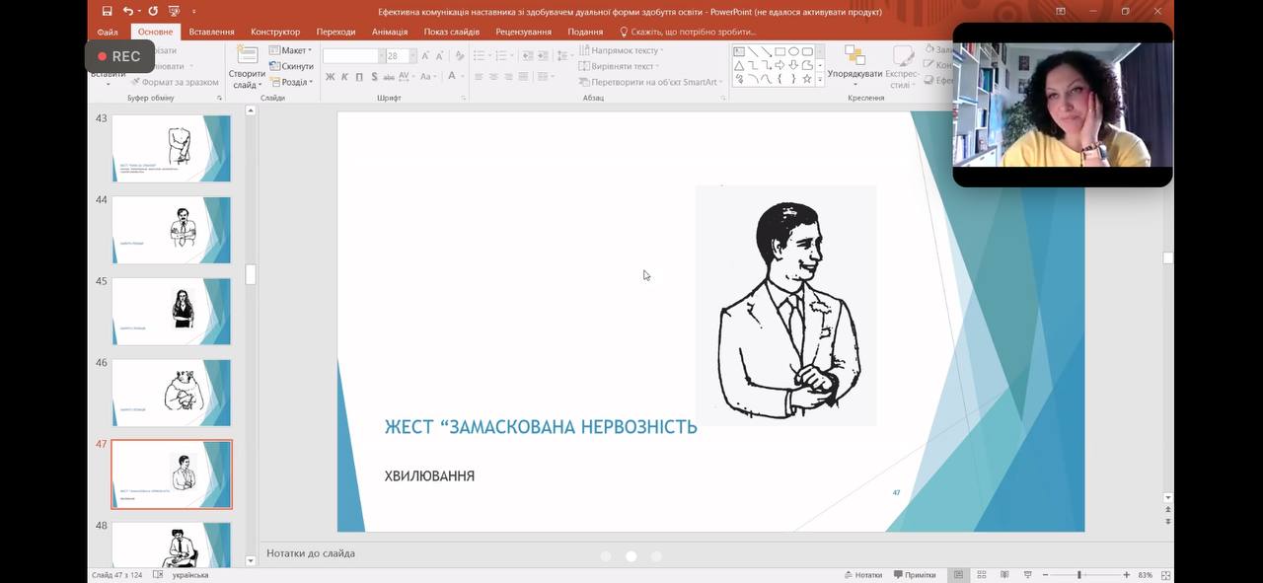Click the Save icon in quick access toolbar
1263x583 pixels.
[107, 11]
